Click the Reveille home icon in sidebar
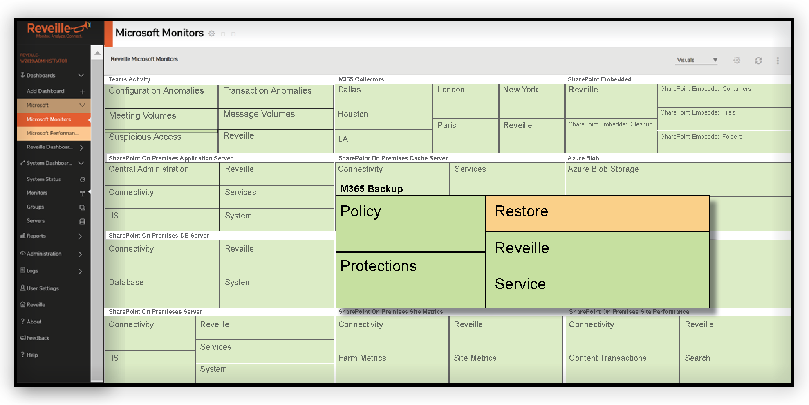809x405 pixels. 23,305
